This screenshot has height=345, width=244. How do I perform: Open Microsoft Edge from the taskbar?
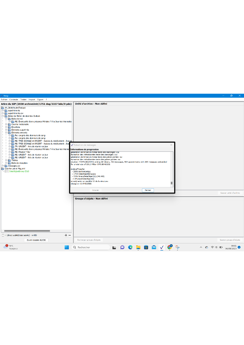tap(130, 247)
